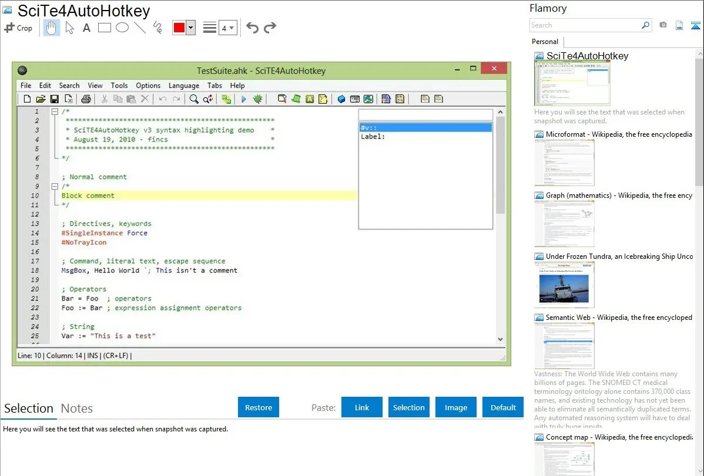Click the Block comment line text

coord(88,195)
